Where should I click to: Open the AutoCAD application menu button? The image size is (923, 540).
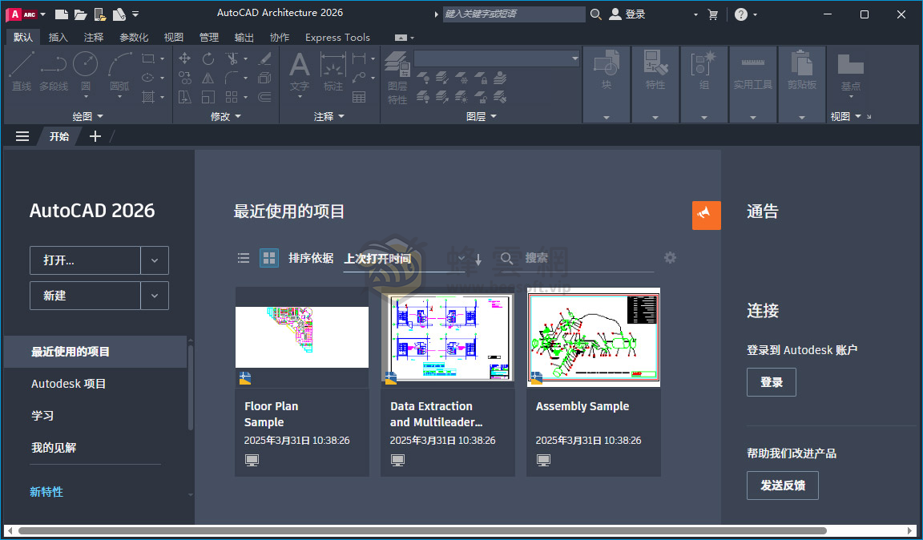25,14
